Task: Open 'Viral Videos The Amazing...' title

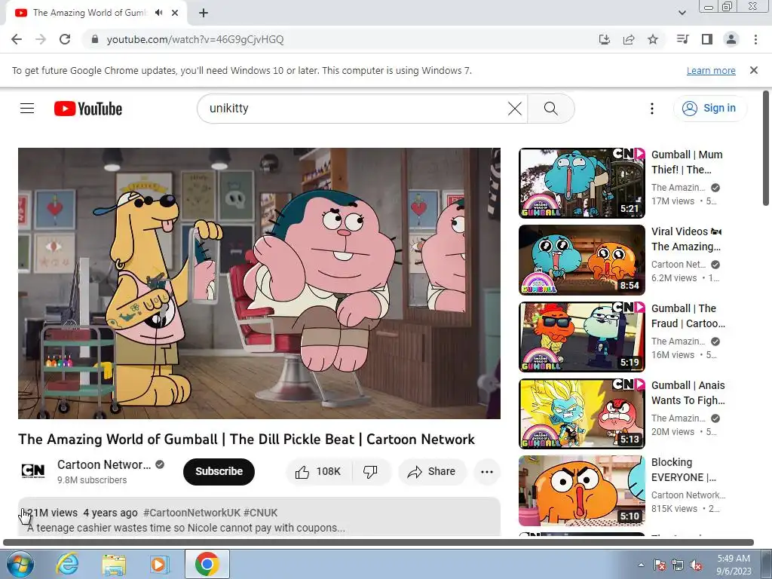Action: (686, 239)
